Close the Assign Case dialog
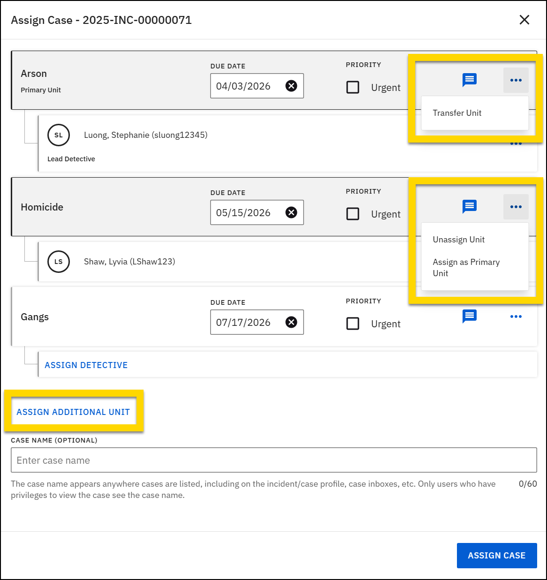 pyautogui.click(x=524, y=20)
